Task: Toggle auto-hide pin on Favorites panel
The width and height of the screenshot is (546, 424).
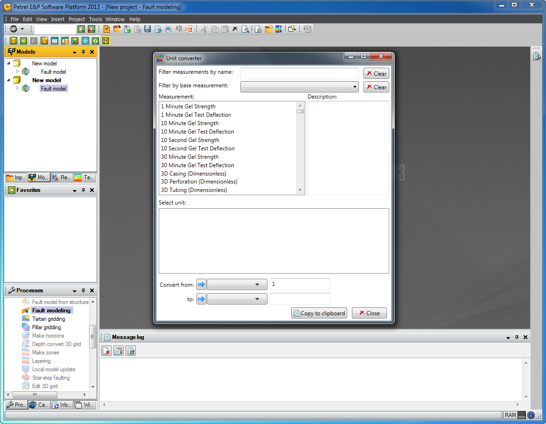Action: [83, 190]
